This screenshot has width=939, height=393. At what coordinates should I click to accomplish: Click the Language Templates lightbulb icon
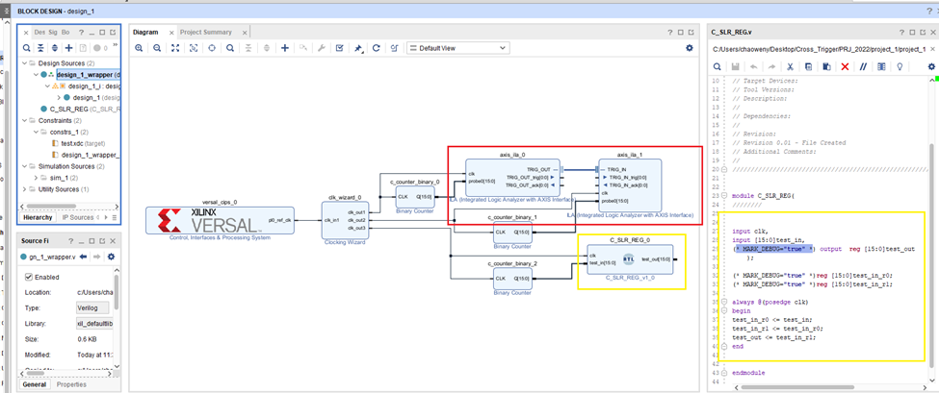click(x=900, y=66)
